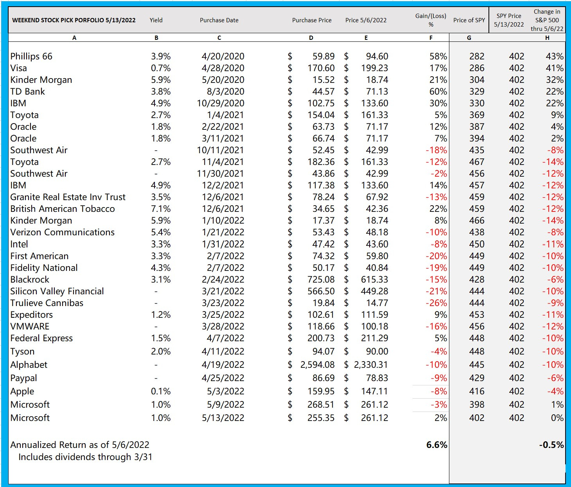Select the Silicon Valley Financial cell
The height and width of the screenshot is (487, 571).
(57, 291)
